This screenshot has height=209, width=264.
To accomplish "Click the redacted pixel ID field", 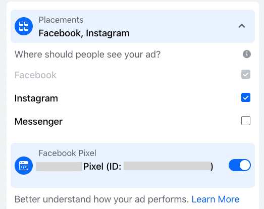I will (x=167, y=166).
